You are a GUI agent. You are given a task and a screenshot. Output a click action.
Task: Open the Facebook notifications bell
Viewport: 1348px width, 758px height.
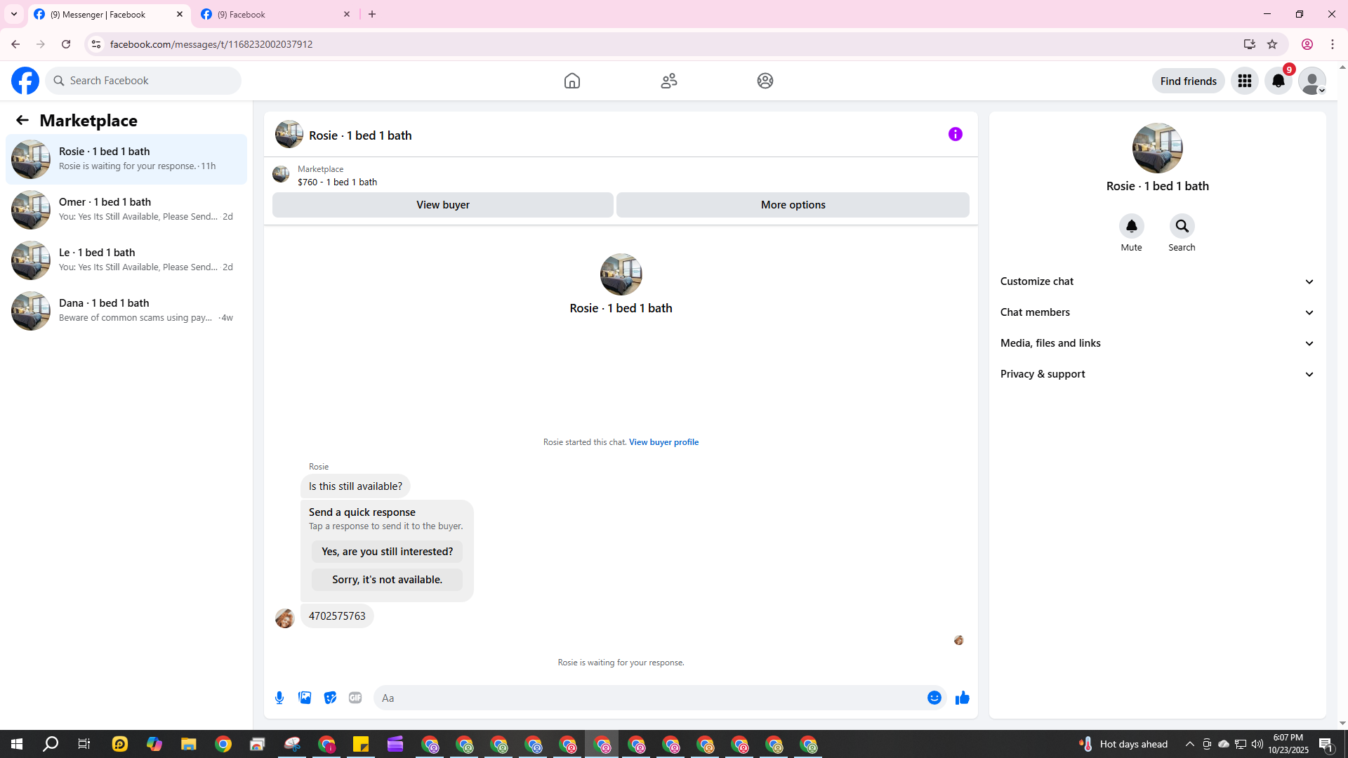pos(1278,81)
